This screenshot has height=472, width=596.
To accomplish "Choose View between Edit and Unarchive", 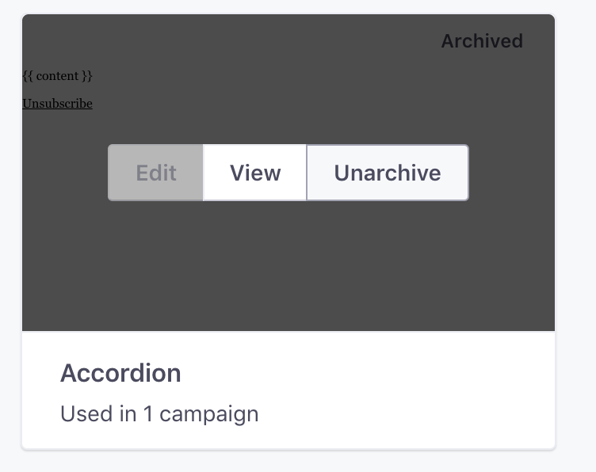I will [254, 173].
